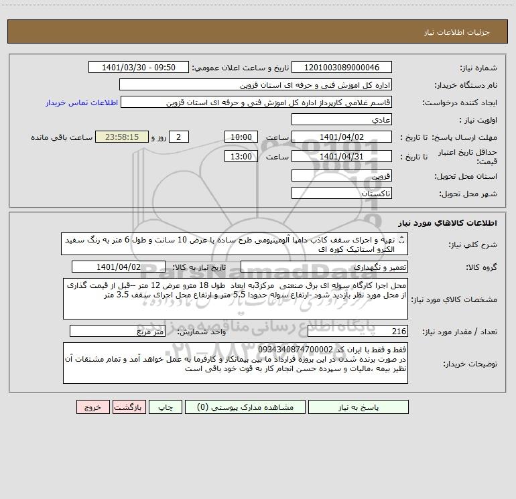Click the 'تاریخ و ساعت اعلان عمومی:' label
The height and width of the screenshot is (499, 516).
point(241,68)
